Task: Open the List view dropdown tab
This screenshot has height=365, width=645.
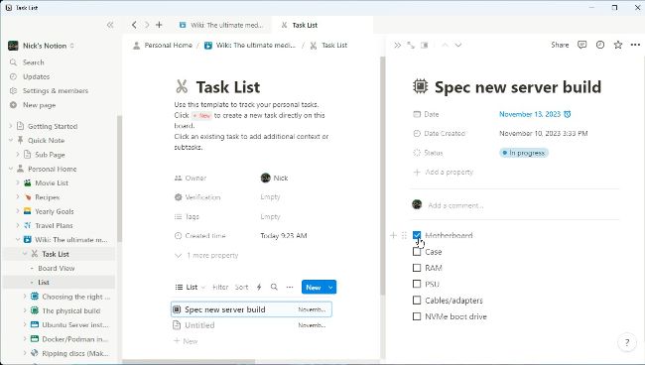Action: [191, 287]
